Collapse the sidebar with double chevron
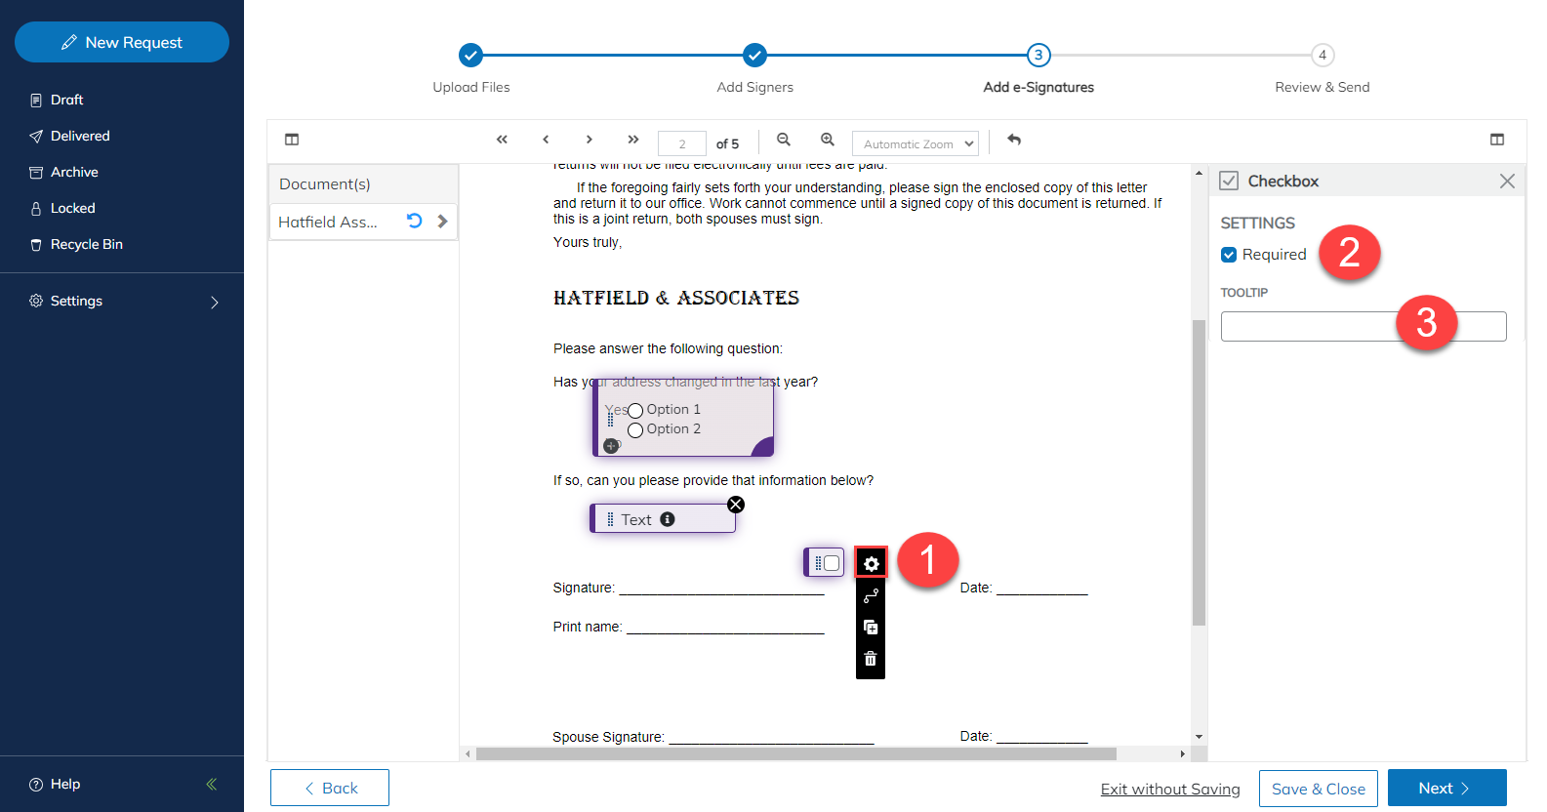 pos(212,784)
